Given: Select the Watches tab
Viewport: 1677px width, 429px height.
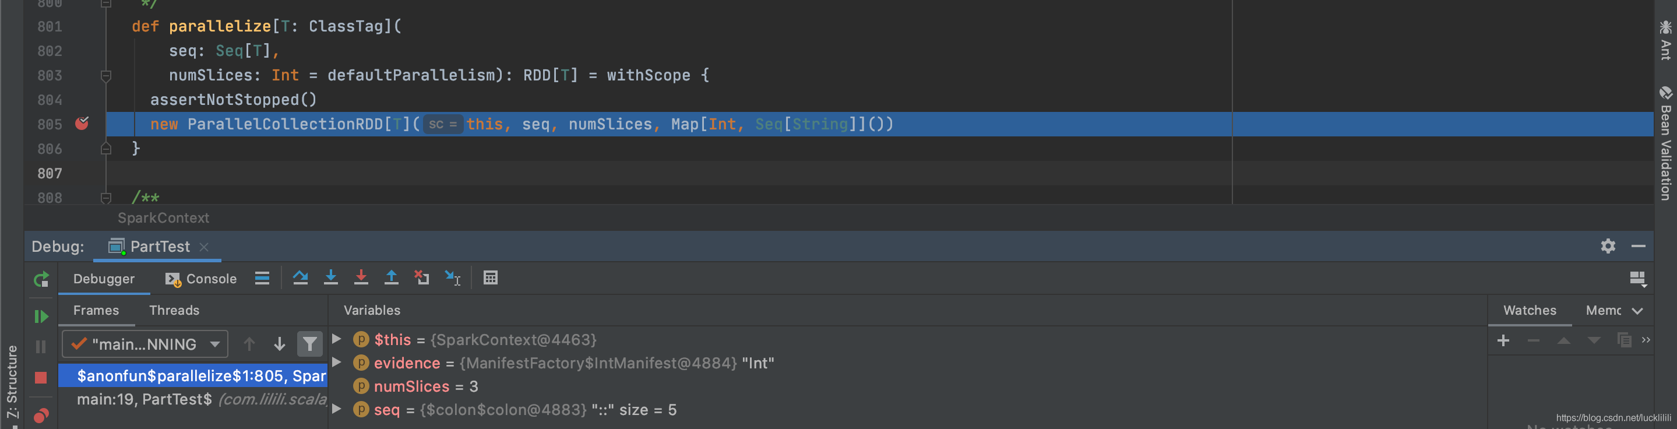Looking at the screenshot, I should click(x=1529, y=311).
